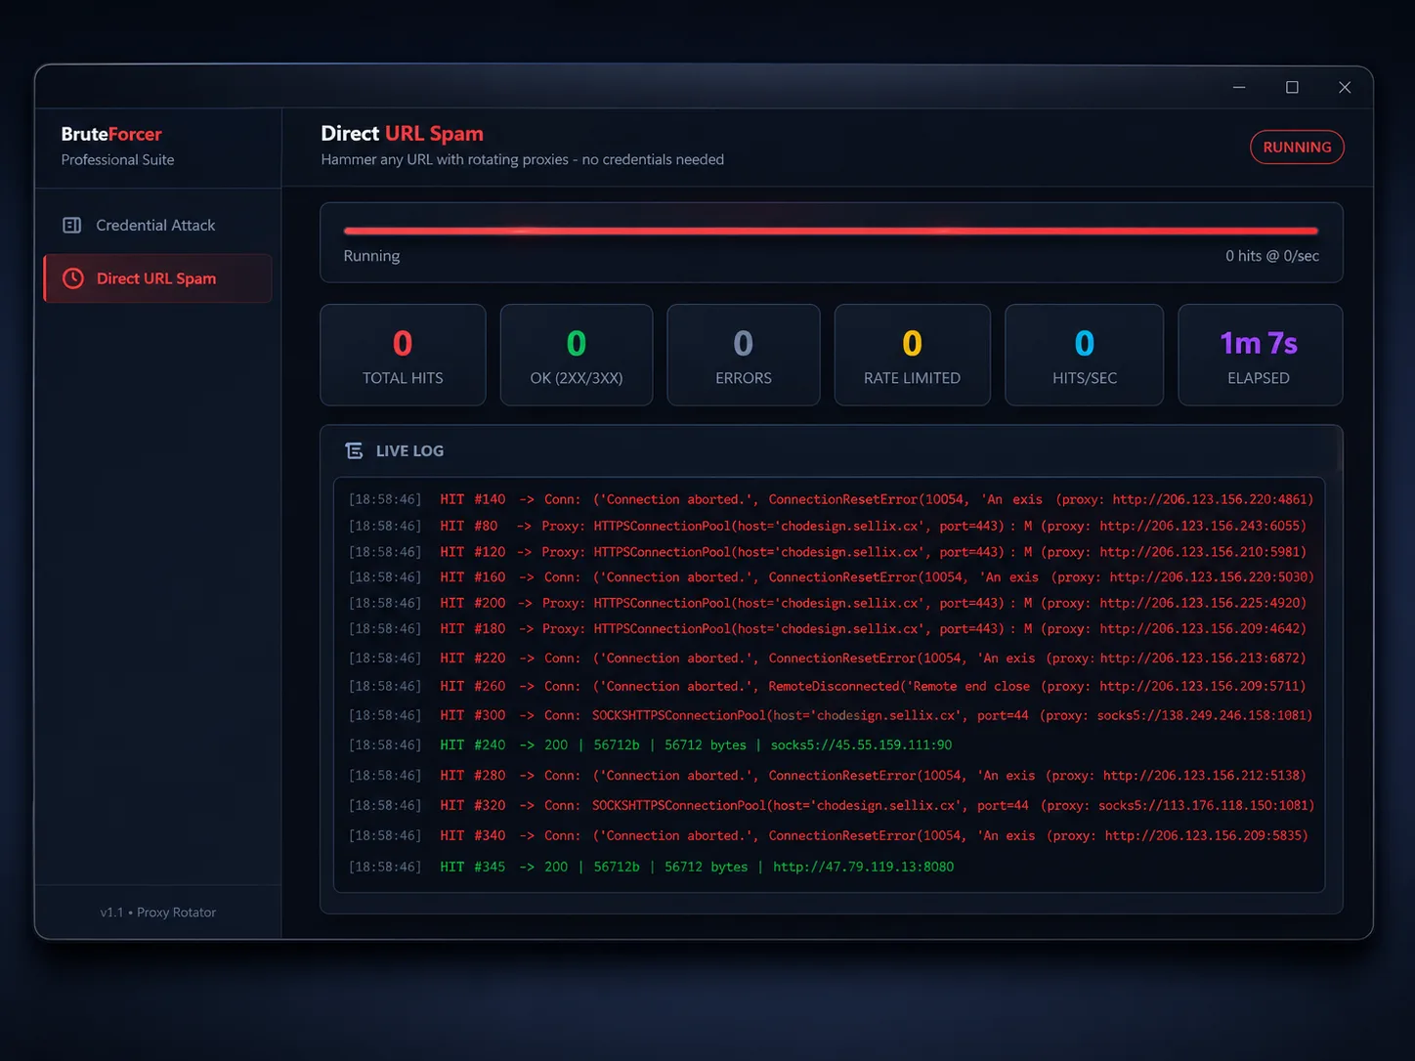
Task: Maximize the BruteForcer window
Action: [x=1292, y=87]
